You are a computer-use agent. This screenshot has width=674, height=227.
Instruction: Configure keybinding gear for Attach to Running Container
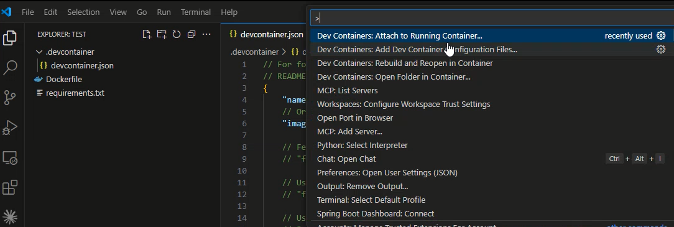(x=661, y=35)
